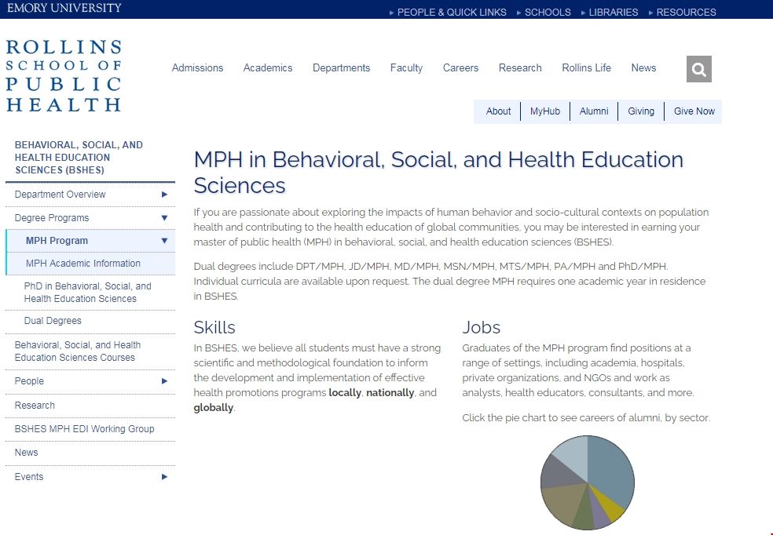Open People & Quick Links dropdown
This screenshot has height=535, width=773.
[448, 13]
